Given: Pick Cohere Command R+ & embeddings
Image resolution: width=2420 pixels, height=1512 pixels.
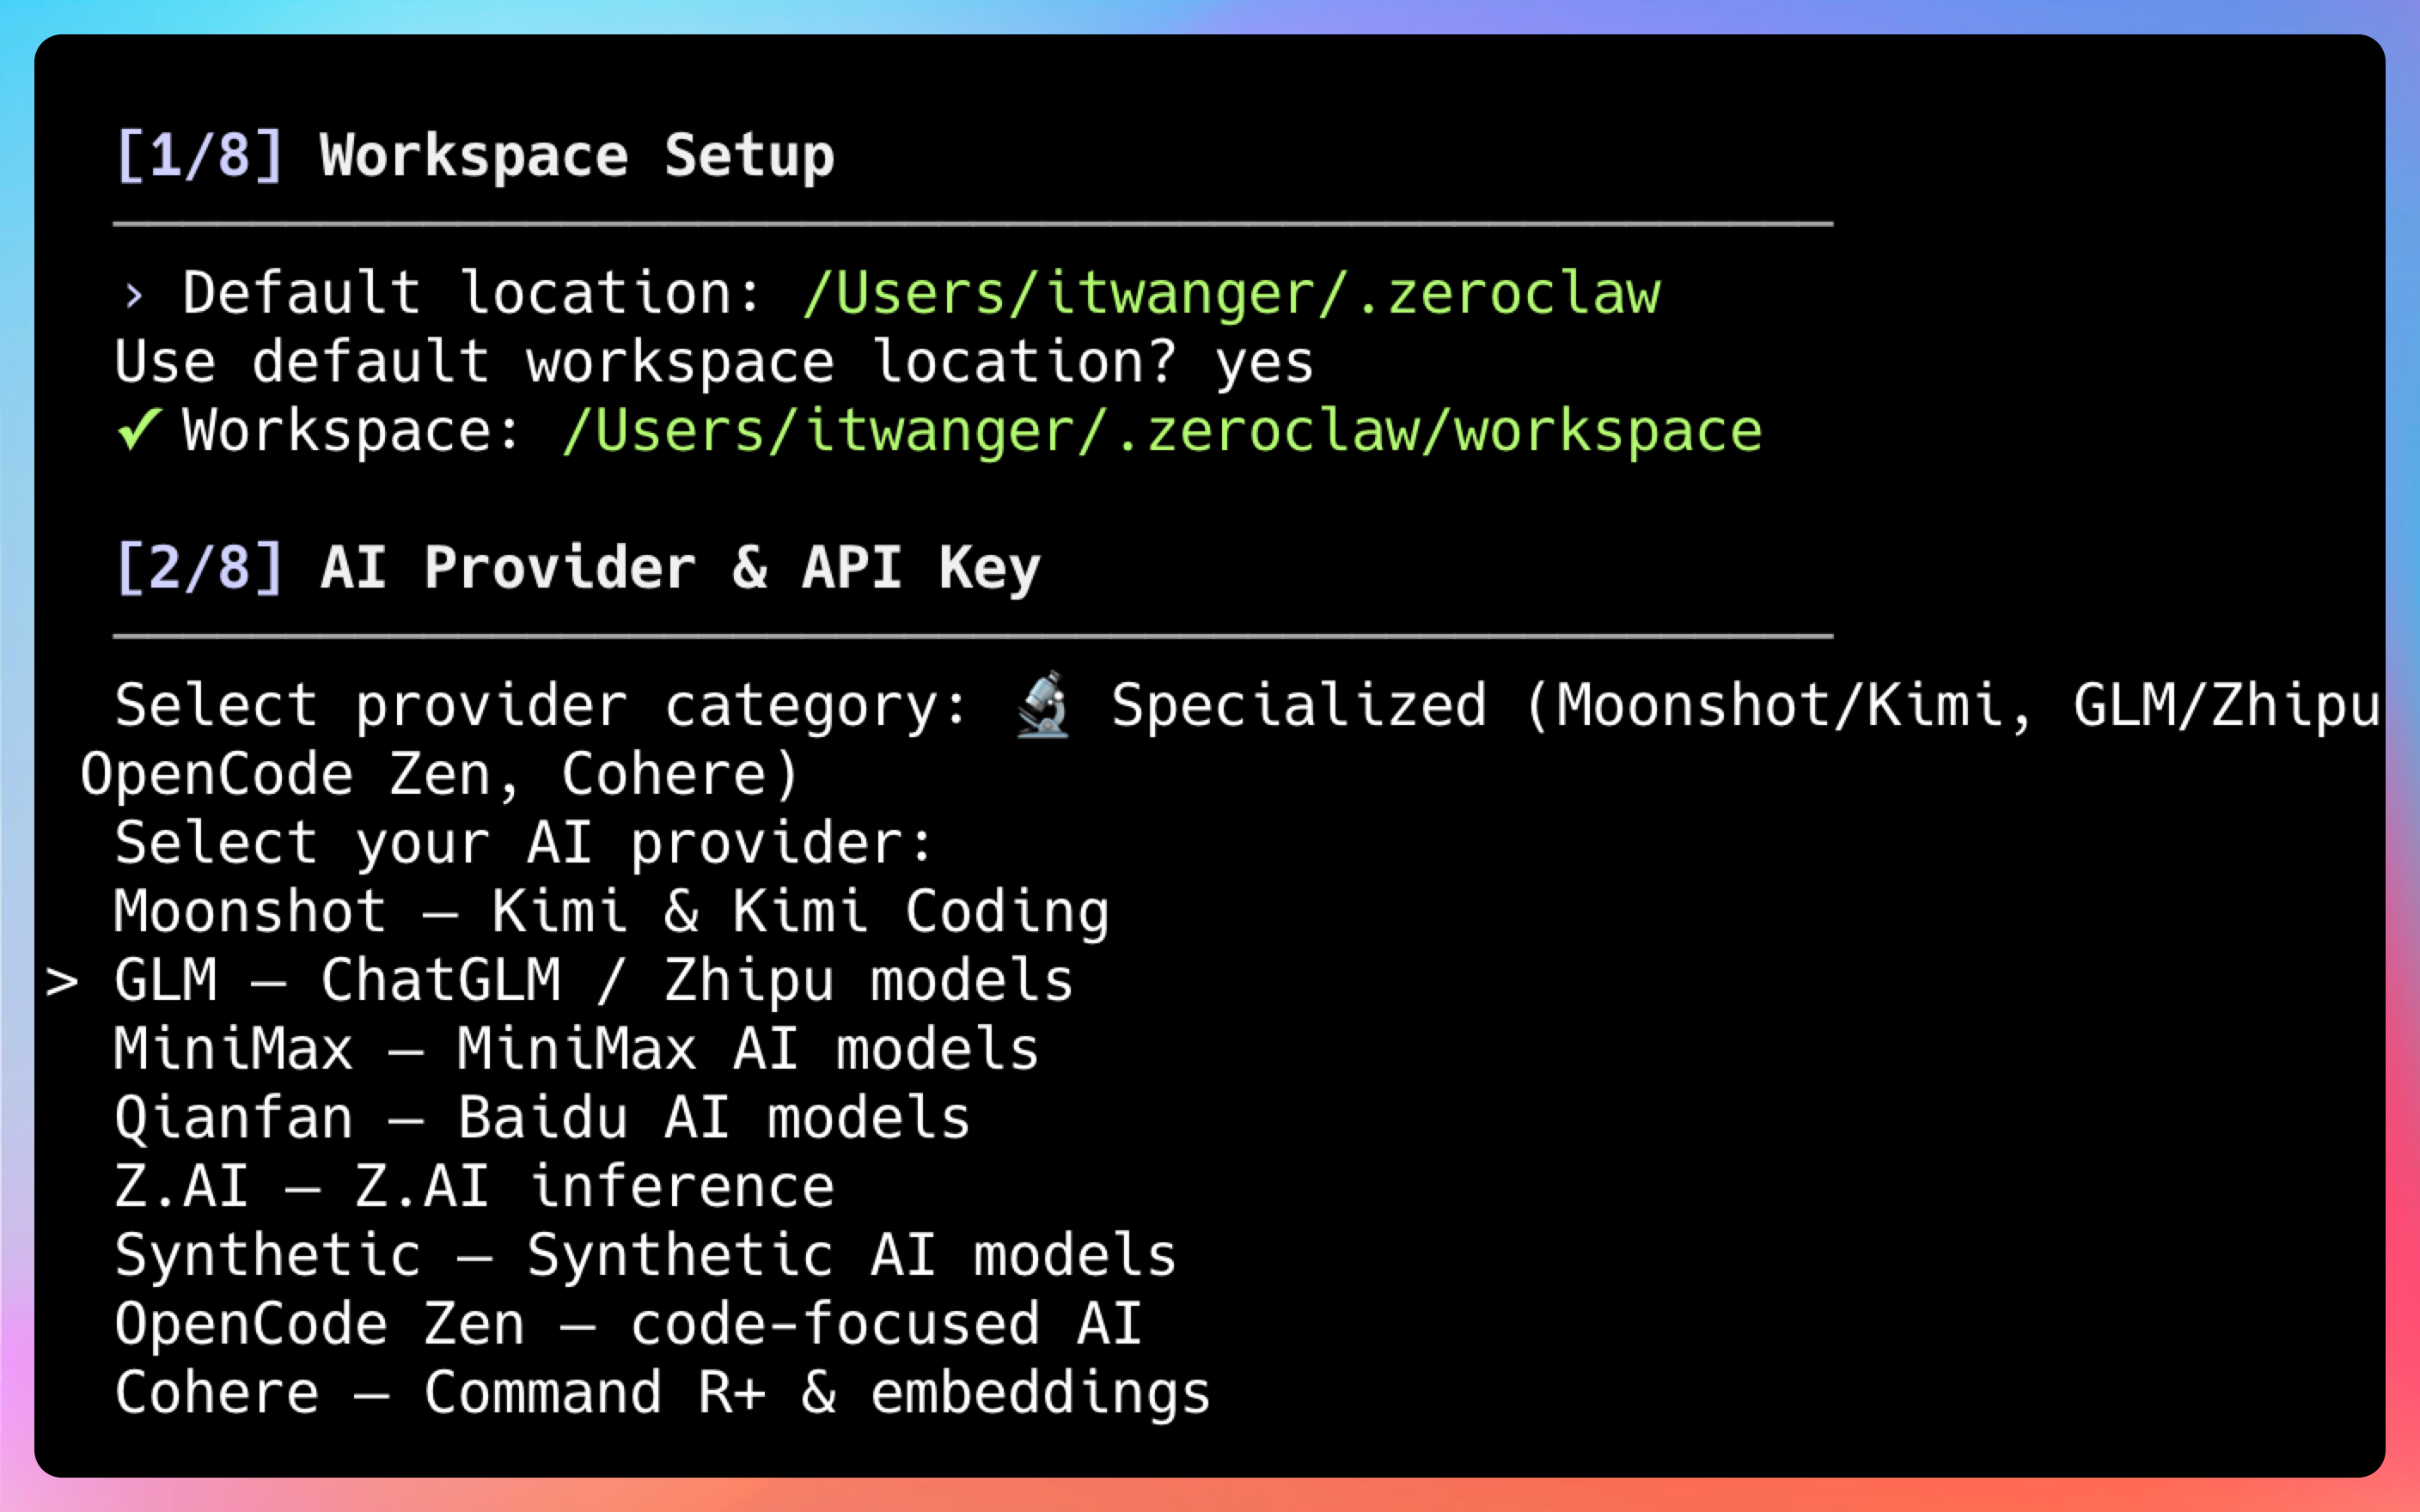Looking at the screenshot, I should [x=662, y=1394].
